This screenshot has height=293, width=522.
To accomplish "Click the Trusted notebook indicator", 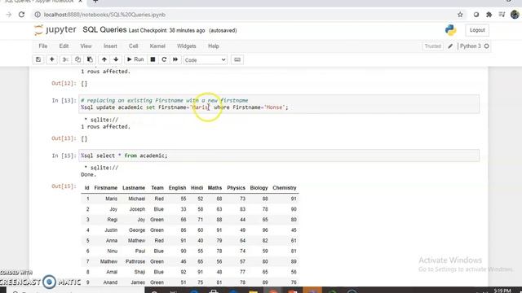I will pyautogui.click(x=433, y=46).
